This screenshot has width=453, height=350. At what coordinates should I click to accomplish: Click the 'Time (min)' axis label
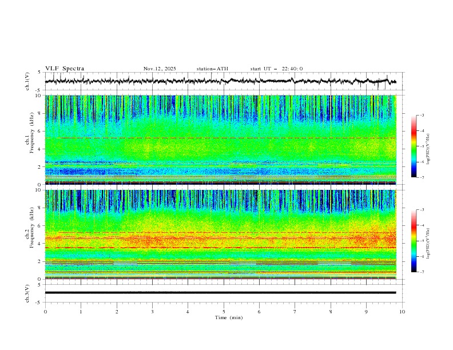(229, 317)
